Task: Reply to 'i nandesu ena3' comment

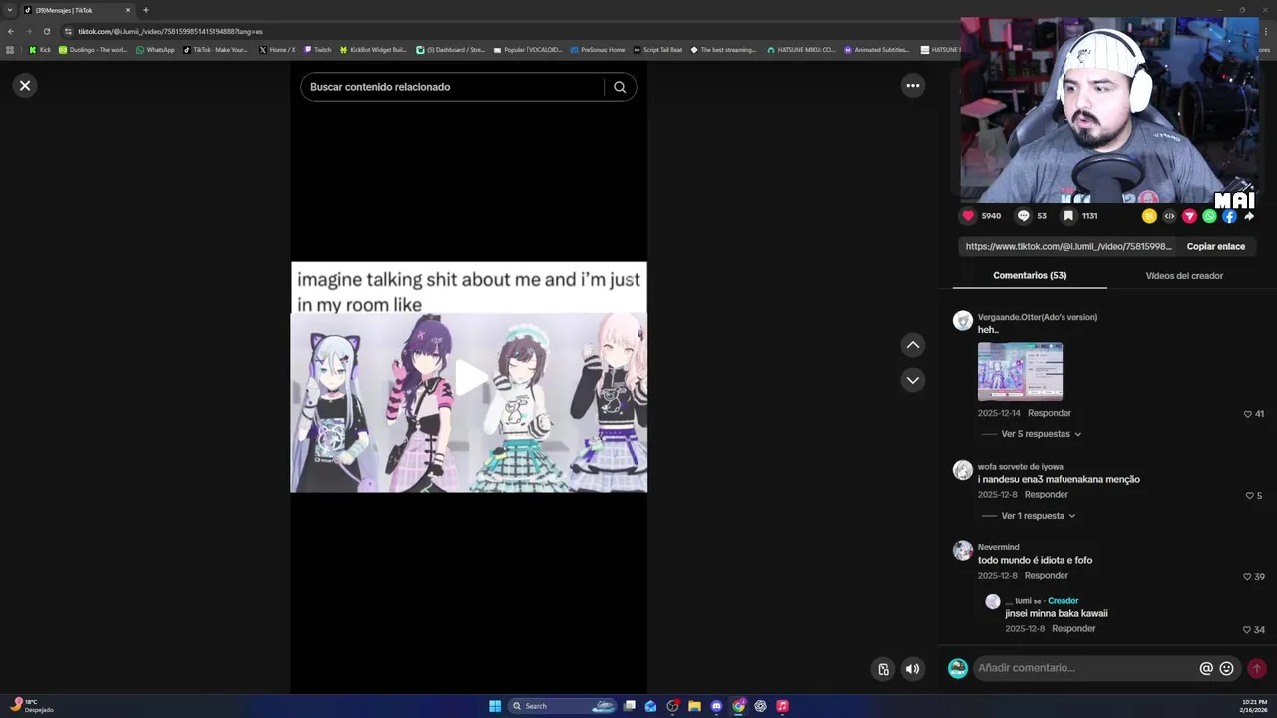Action: [x=1046, y=495]
